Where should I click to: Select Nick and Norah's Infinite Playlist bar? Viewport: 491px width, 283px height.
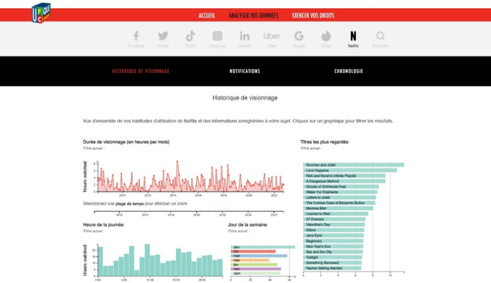344,176
